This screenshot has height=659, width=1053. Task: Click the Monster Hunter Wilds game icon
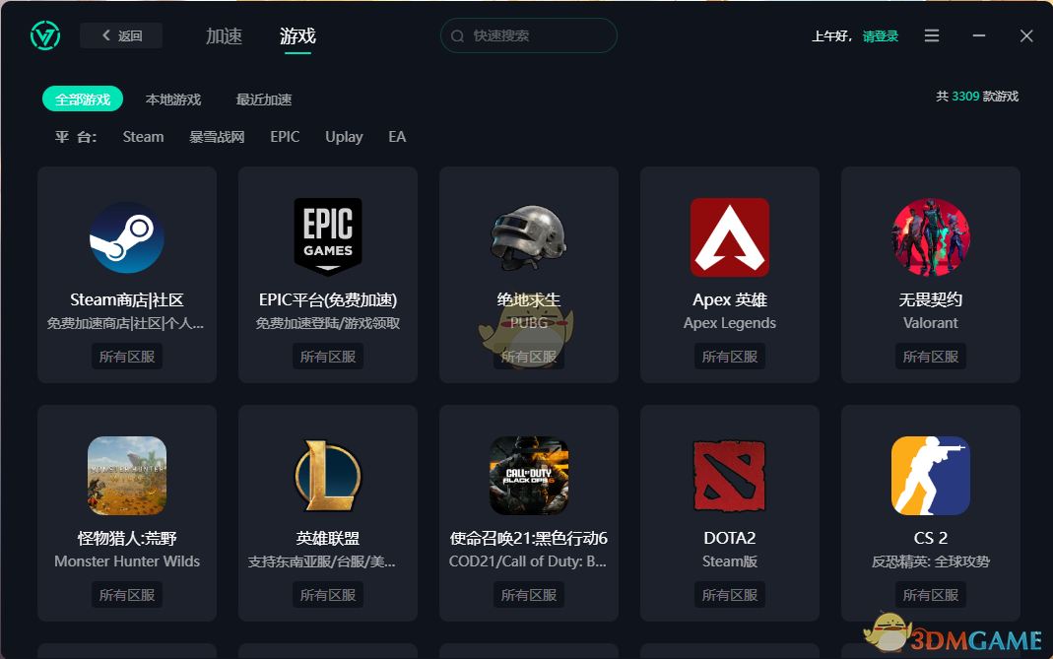tap(126, 476)
